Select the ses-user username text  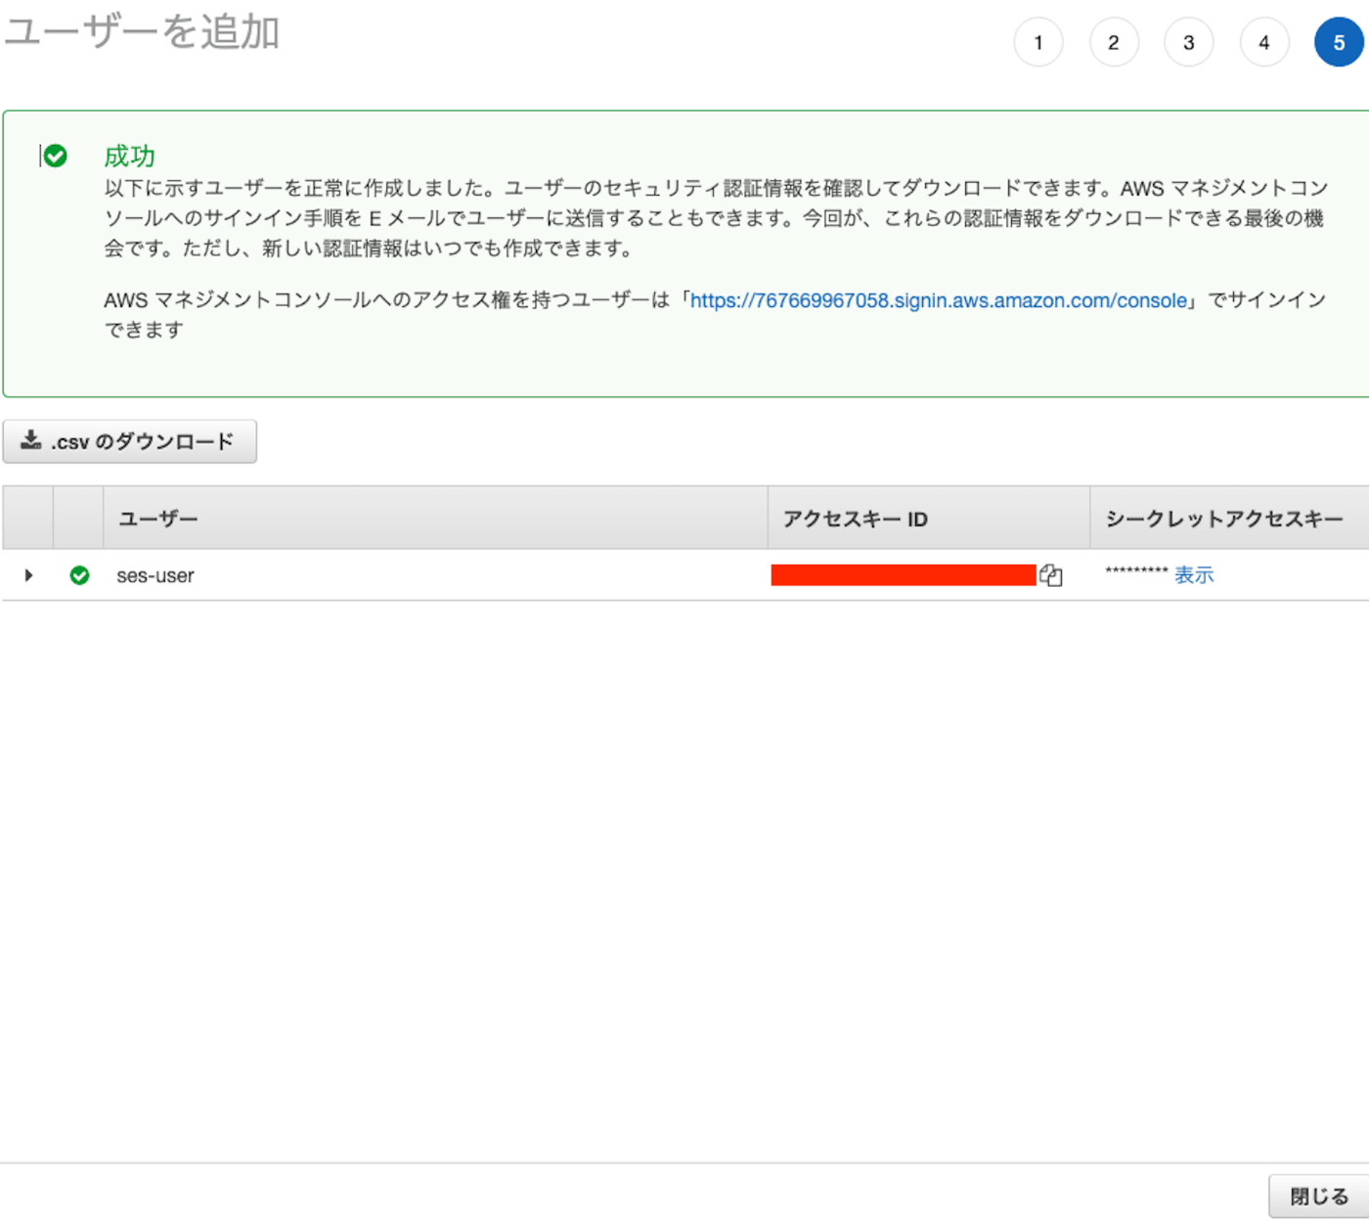pos(153,575)
